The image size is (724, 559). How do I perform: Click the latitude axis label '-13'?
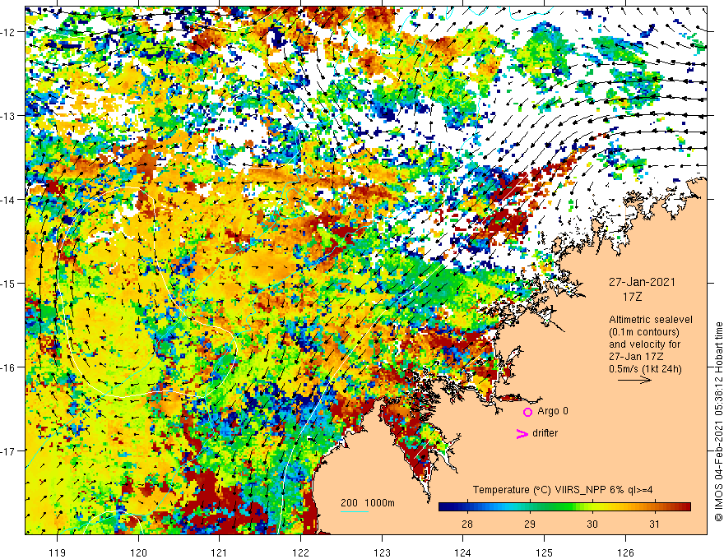[x=8, y=116]
